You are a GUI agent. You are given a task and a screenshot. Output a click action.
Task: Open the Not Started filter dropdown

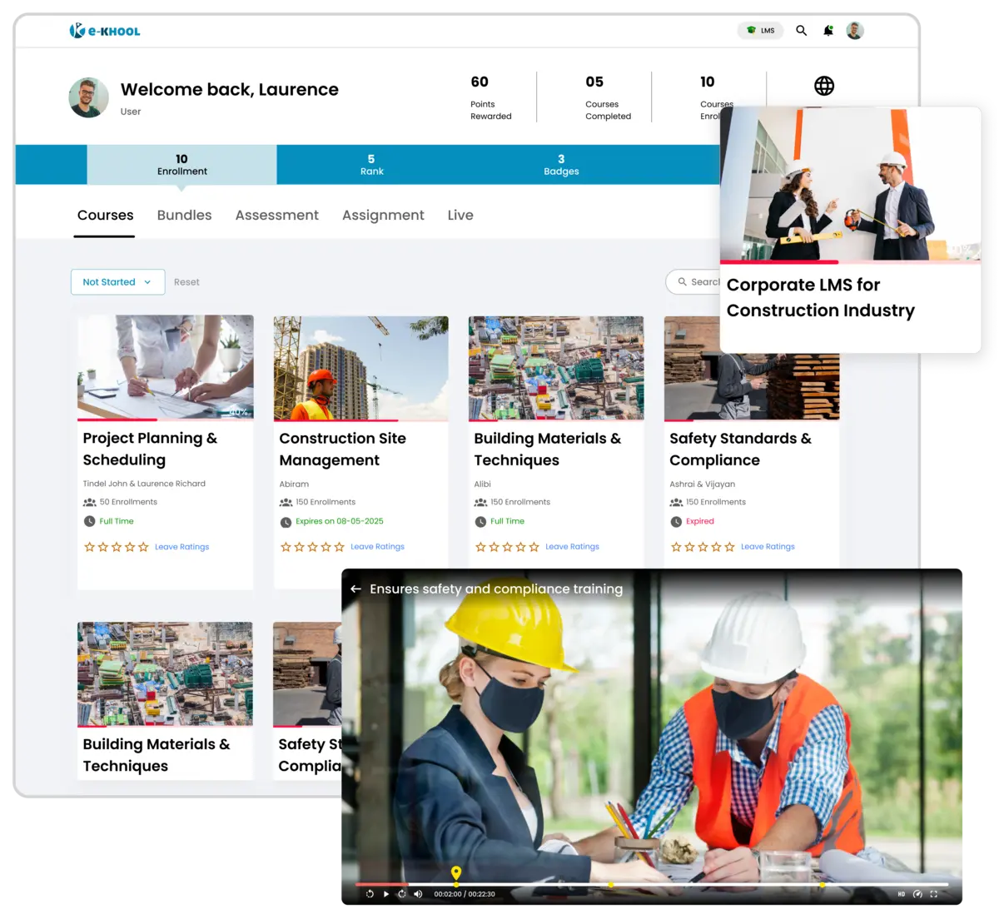tap(117, 281)
